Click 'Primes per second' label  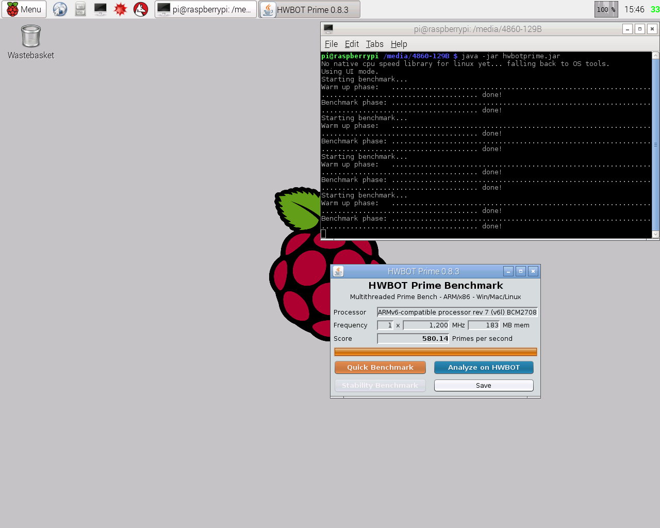482,339
